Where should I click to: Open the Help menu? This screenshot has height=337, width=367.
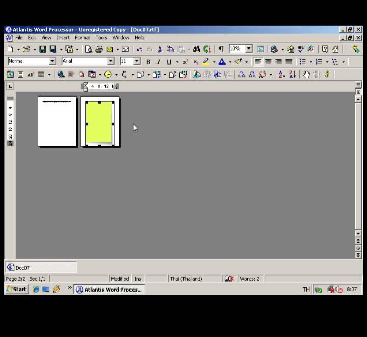(140, 38)
